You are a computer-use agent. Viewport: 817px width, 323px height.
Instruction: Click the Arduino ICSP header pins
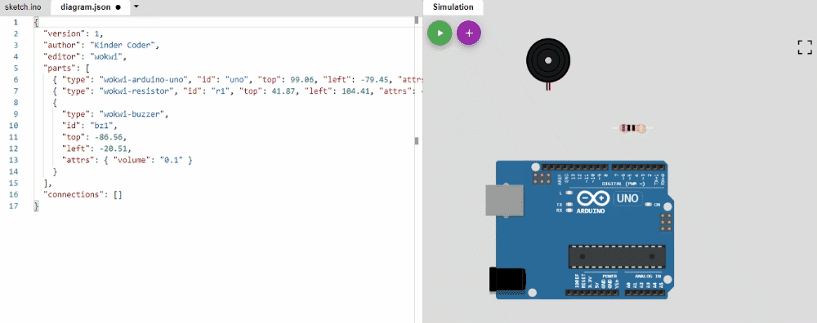pos(665,223)
